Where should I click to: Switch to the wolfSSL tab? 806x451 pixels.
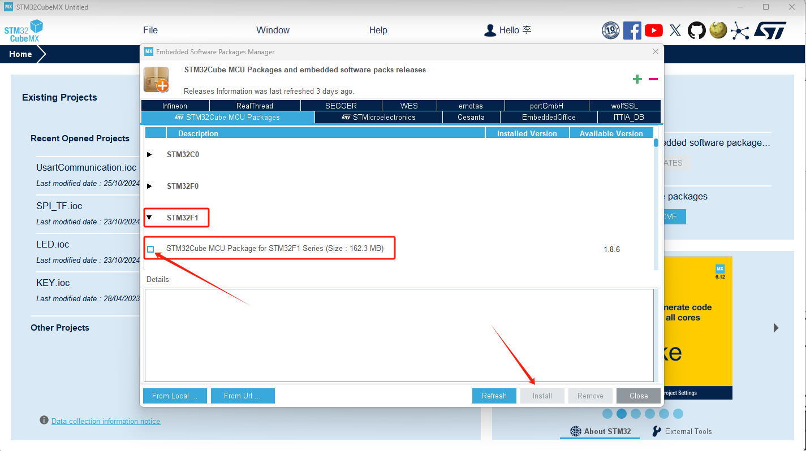coord(624,106)
